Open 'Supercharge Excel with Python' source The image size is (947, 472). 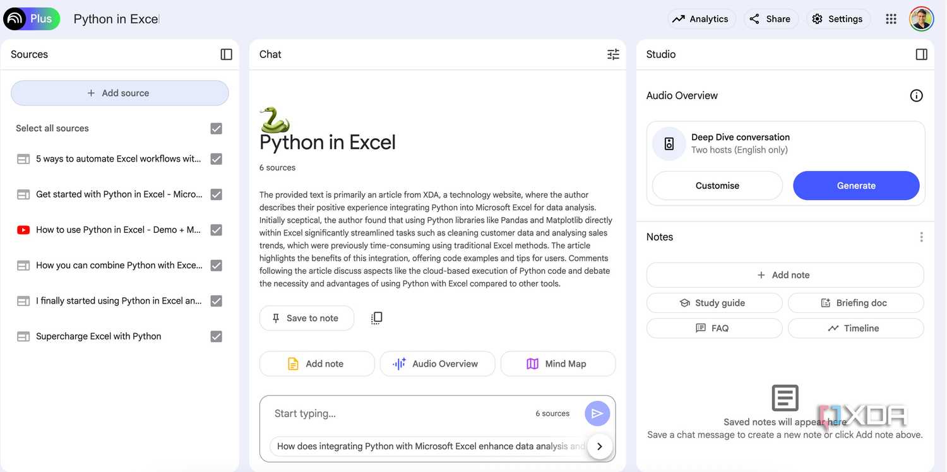tap(98, 337)
